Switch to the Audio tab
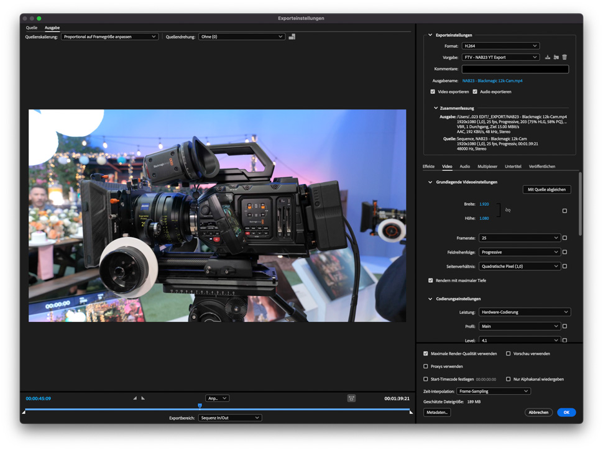Screen dimensions: 603x450 click(x=464, y=167)
